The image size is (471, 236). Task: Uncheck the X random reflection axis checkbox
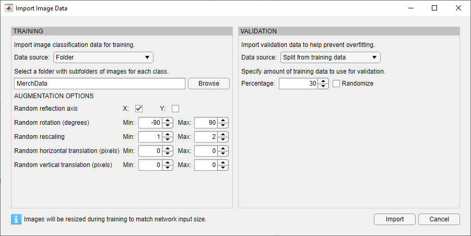[x=139, y=109]
